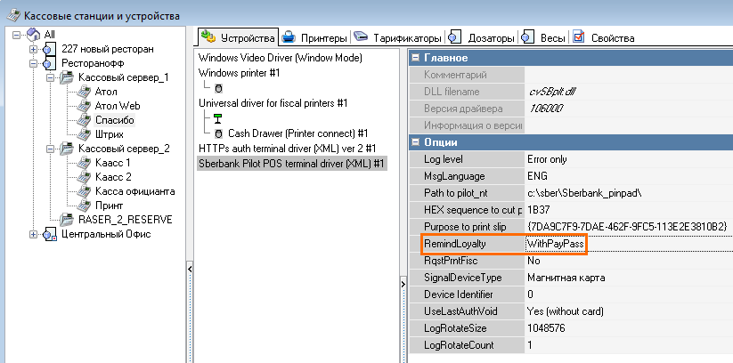Click the Атол Web station icon
Screen dimensions: 733x363
point(84,106)
